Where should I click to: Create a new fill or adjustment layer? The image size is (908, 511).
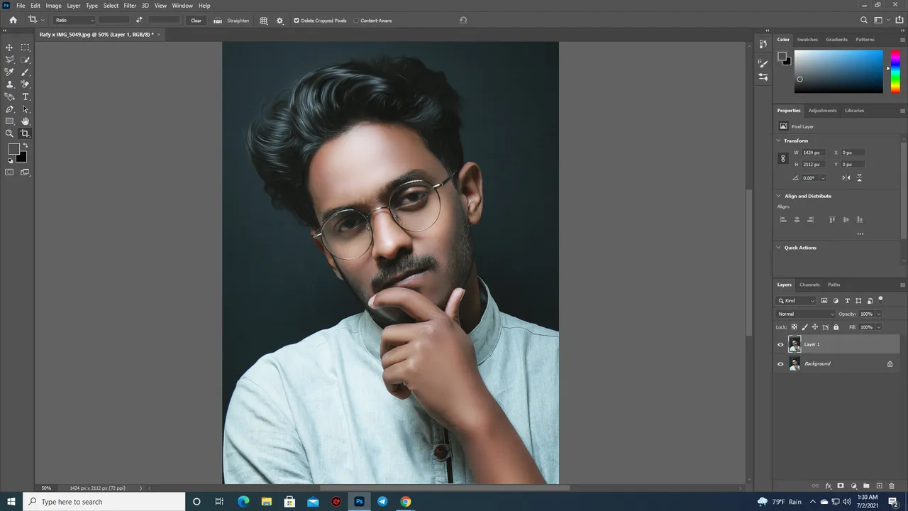coord(853,486)
